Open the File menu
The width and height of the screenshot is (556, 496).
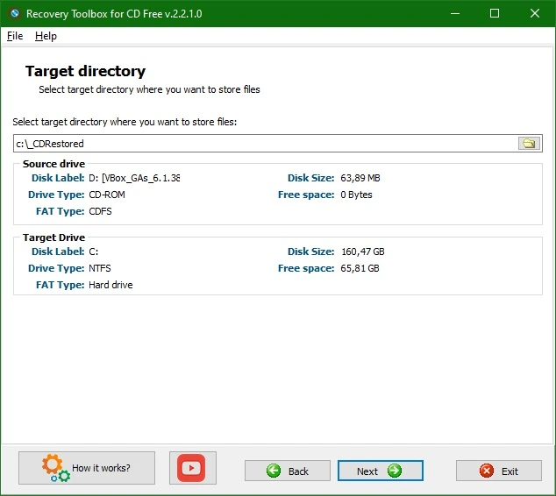click(x=15, y=36)
